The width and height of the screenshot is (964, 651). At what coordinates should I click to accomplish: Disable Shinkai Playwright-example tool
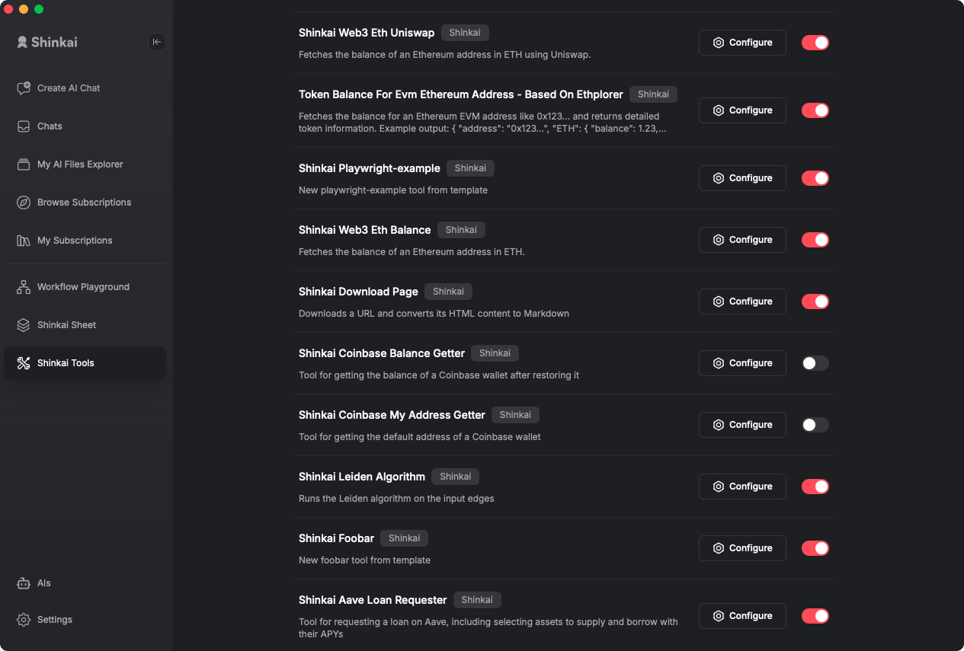(x=815, y=178)
